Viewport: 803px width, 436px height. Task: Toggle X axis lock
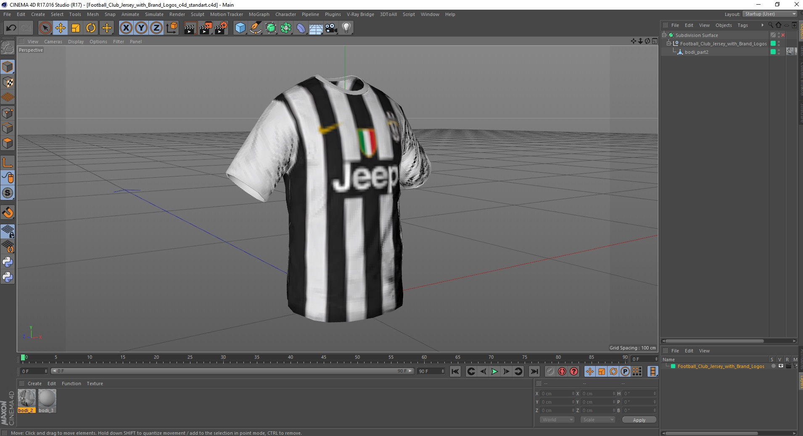(x=126, y=28)
